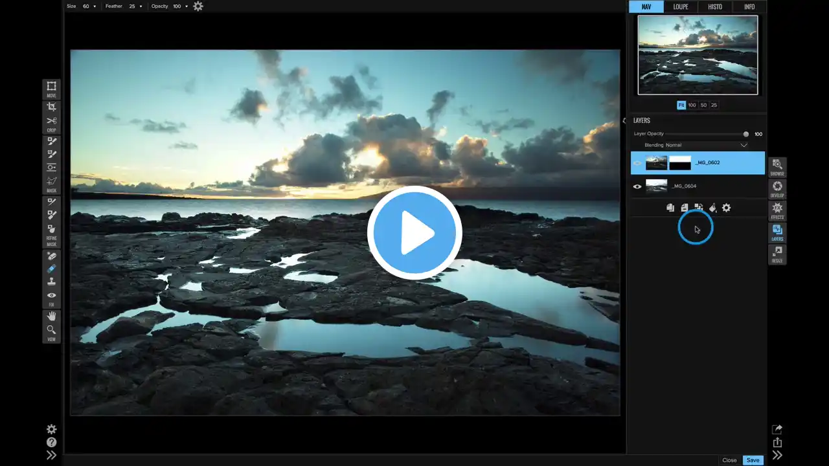This screenshot has width=829, height=466.
Task: Open Browse module
Action: click(x=777, y=167)
